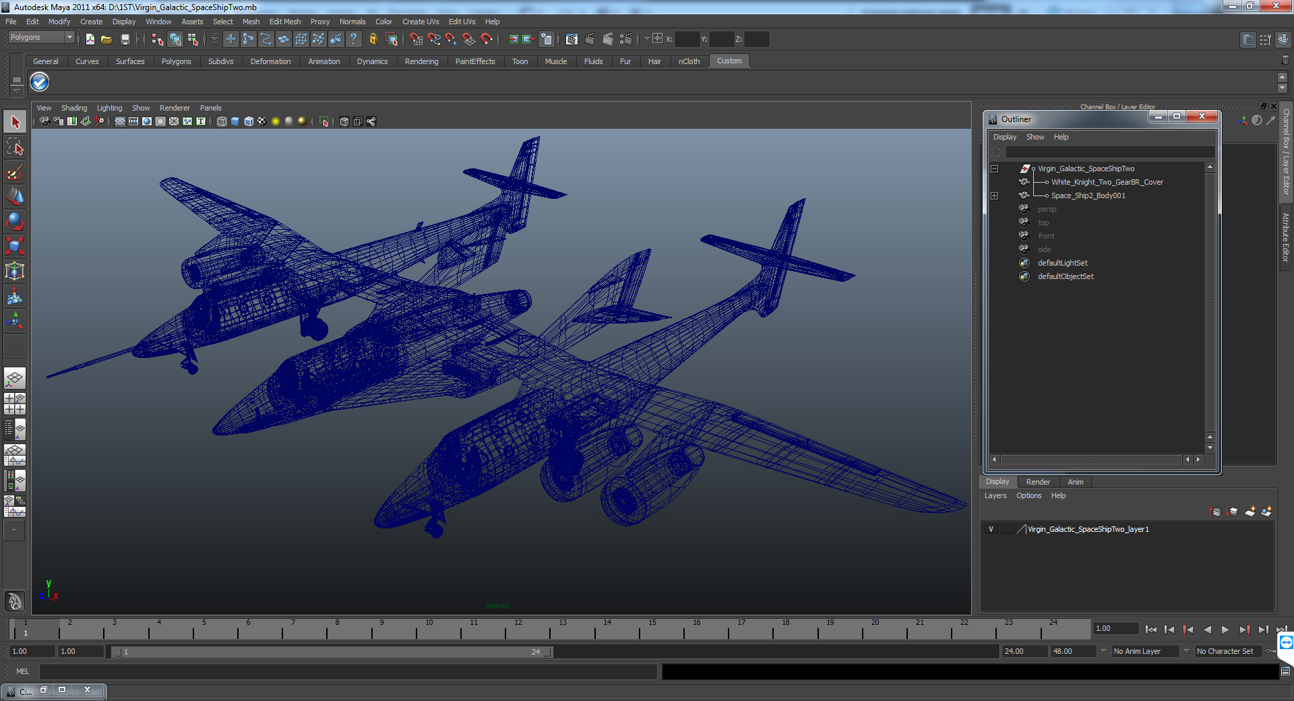Switch to the Rendering shelf tab
This screenshot has height=701, width=1294.
coord(421,61)
